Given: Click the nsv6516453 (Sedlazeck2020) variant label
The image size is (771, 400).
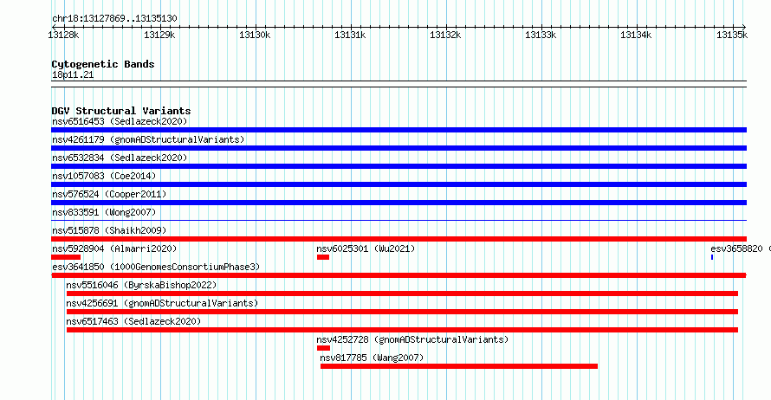Looking at the screenshot, I should point(120,121).
